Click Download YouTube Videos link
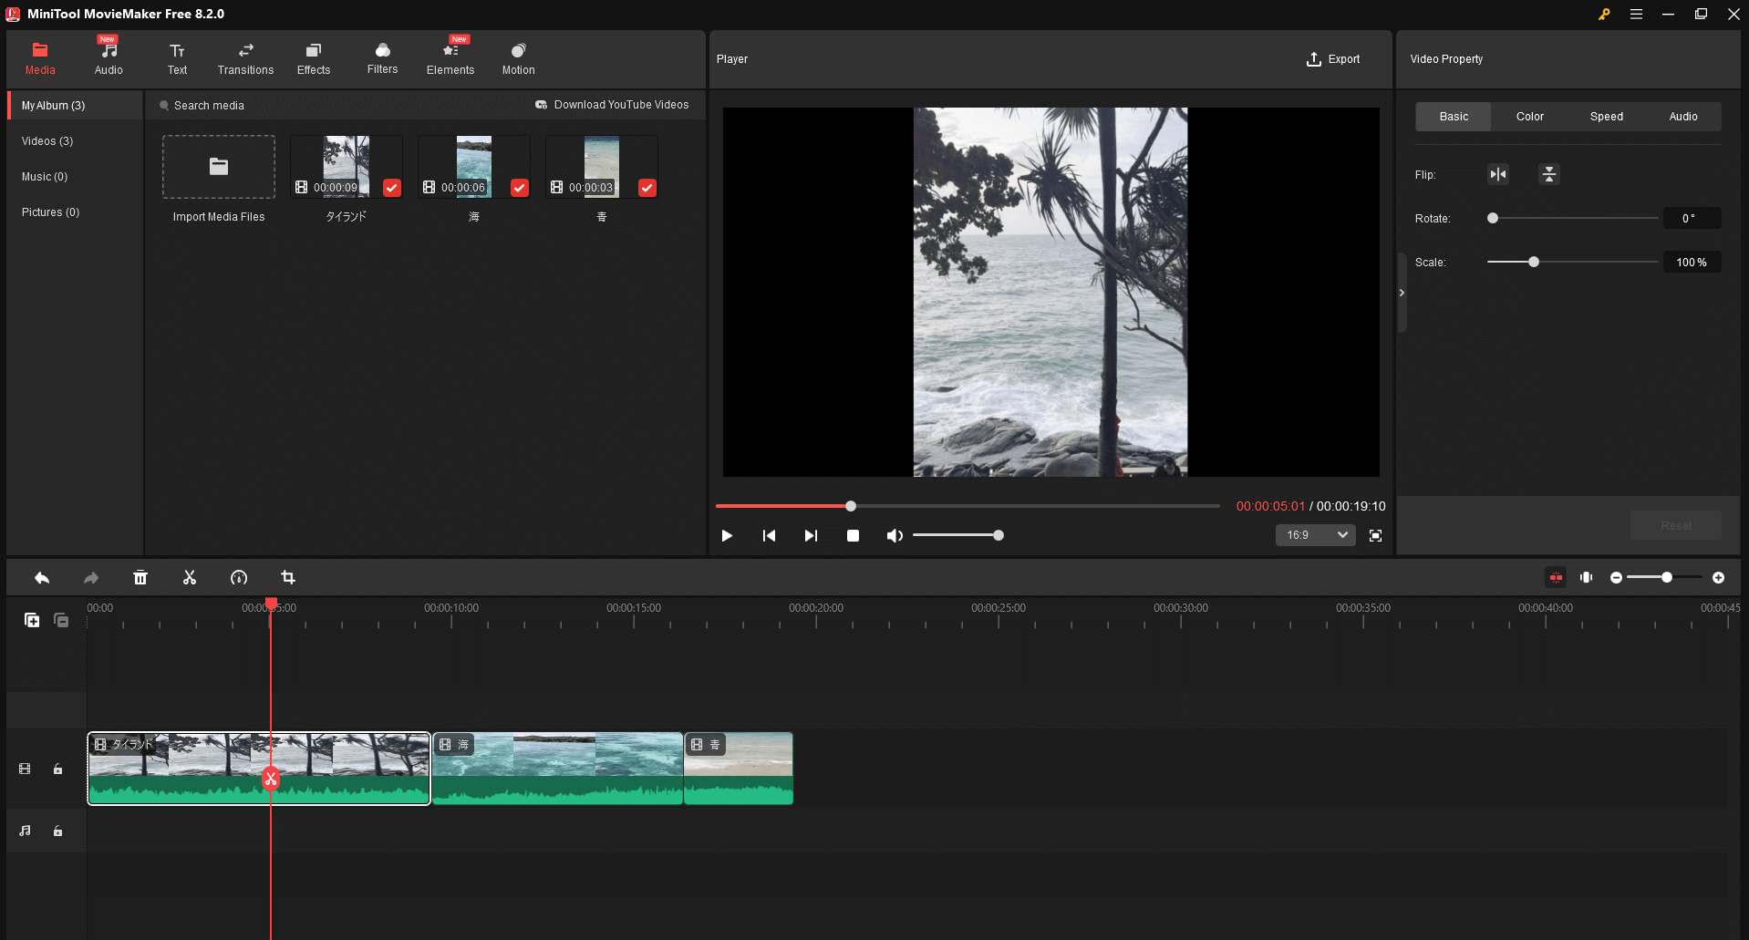Image resolution: width=1749 pixels, height=940 pixels. tap(612, 105)
